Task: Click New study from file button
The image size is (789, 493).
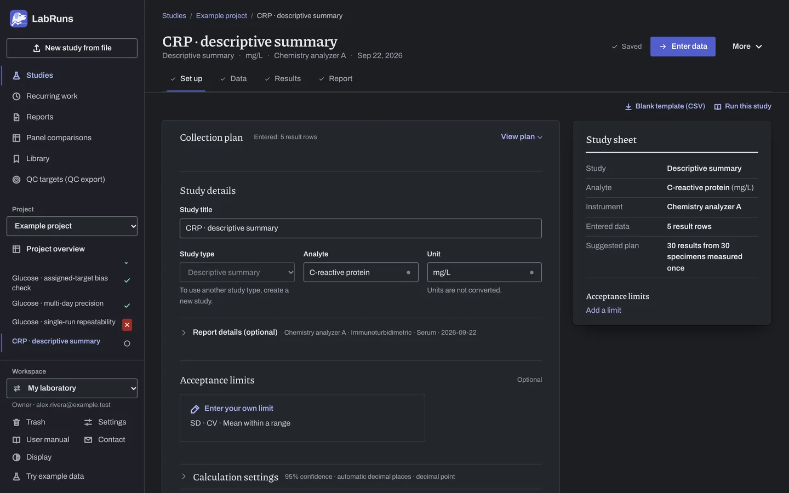Action: [72, 48]
